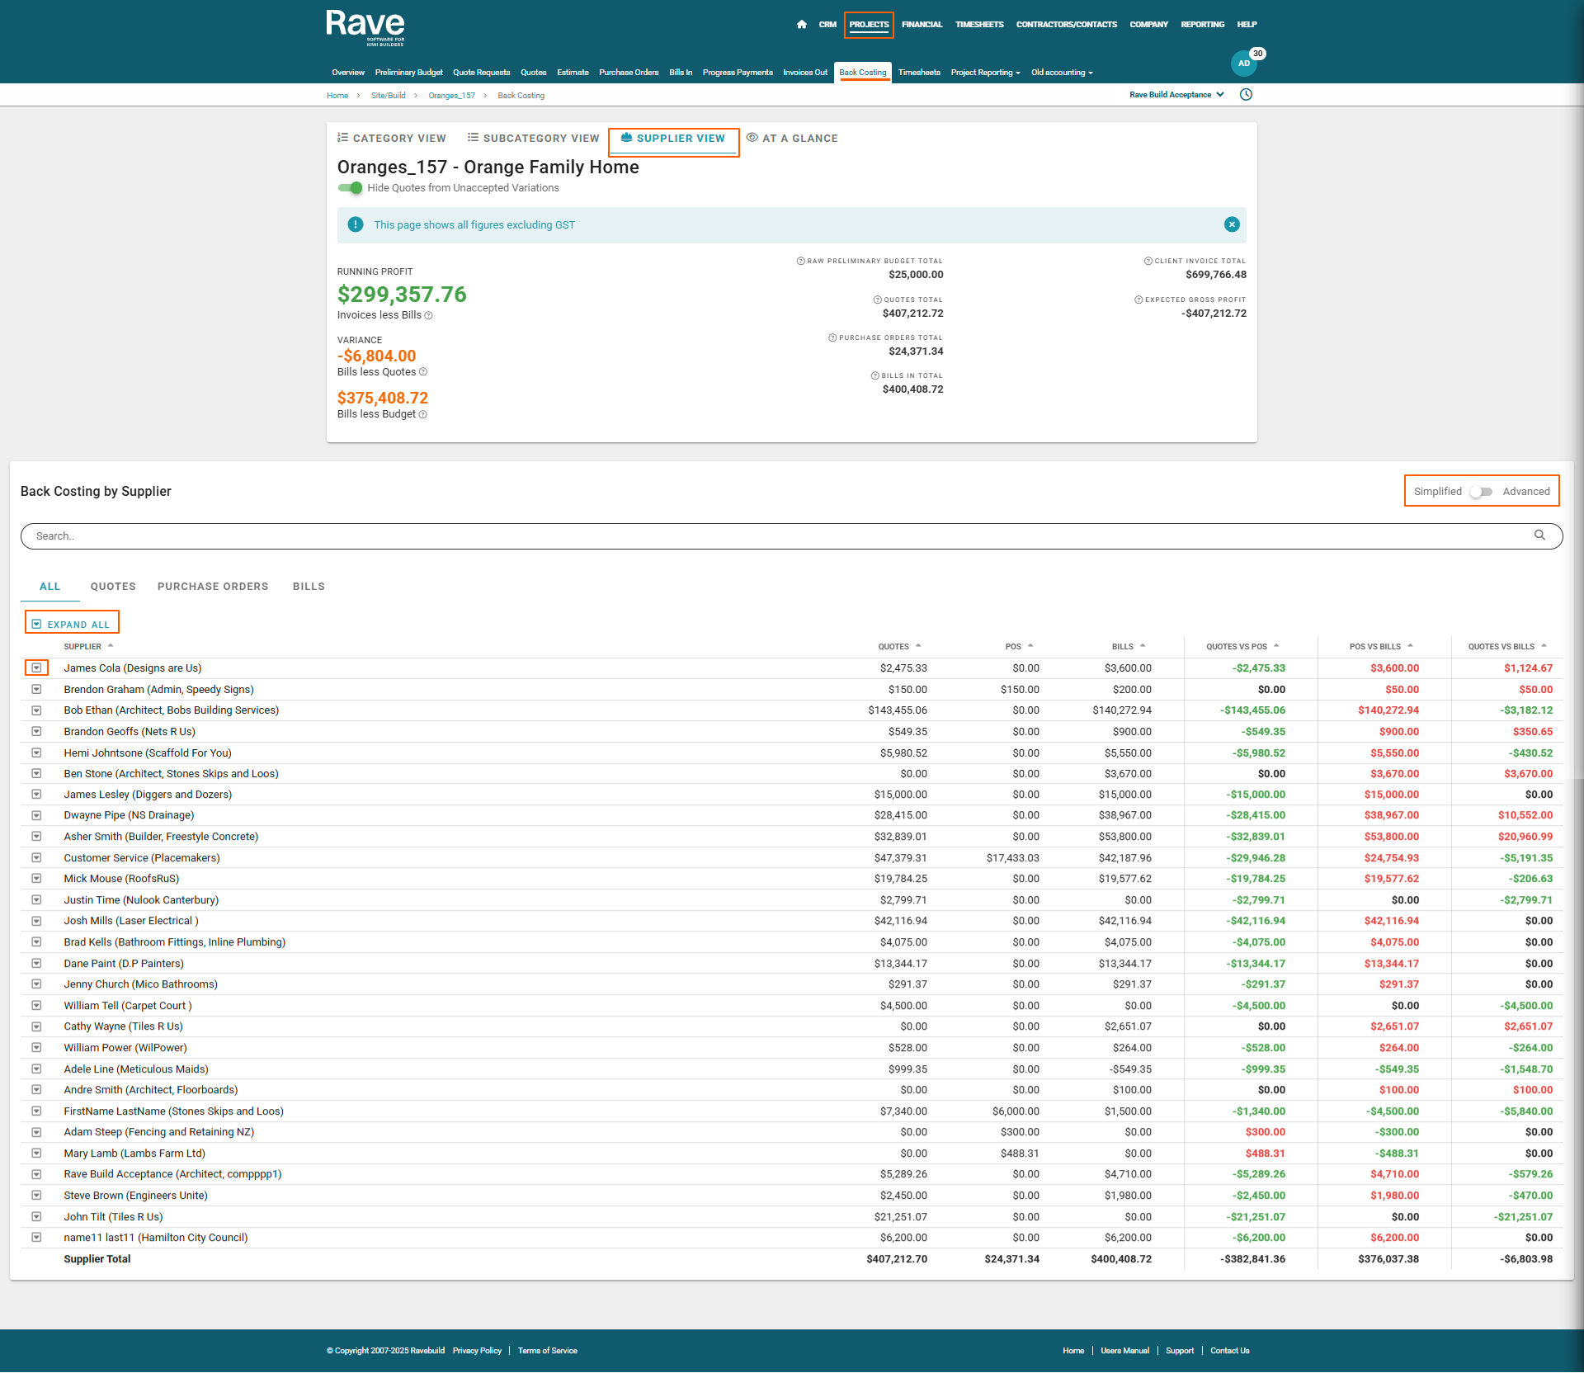The image size is (1584, 1373).
Task: Sort by Quotes vs POs column arrow
Action: pos(1276,646)
